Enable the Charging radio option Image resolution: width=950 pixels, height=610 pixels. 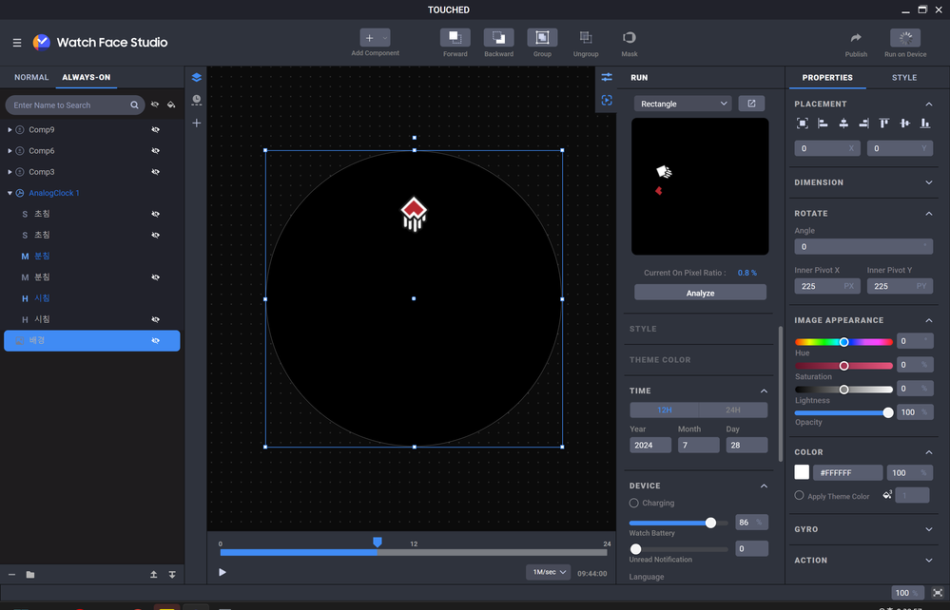[x=633, y=503]
